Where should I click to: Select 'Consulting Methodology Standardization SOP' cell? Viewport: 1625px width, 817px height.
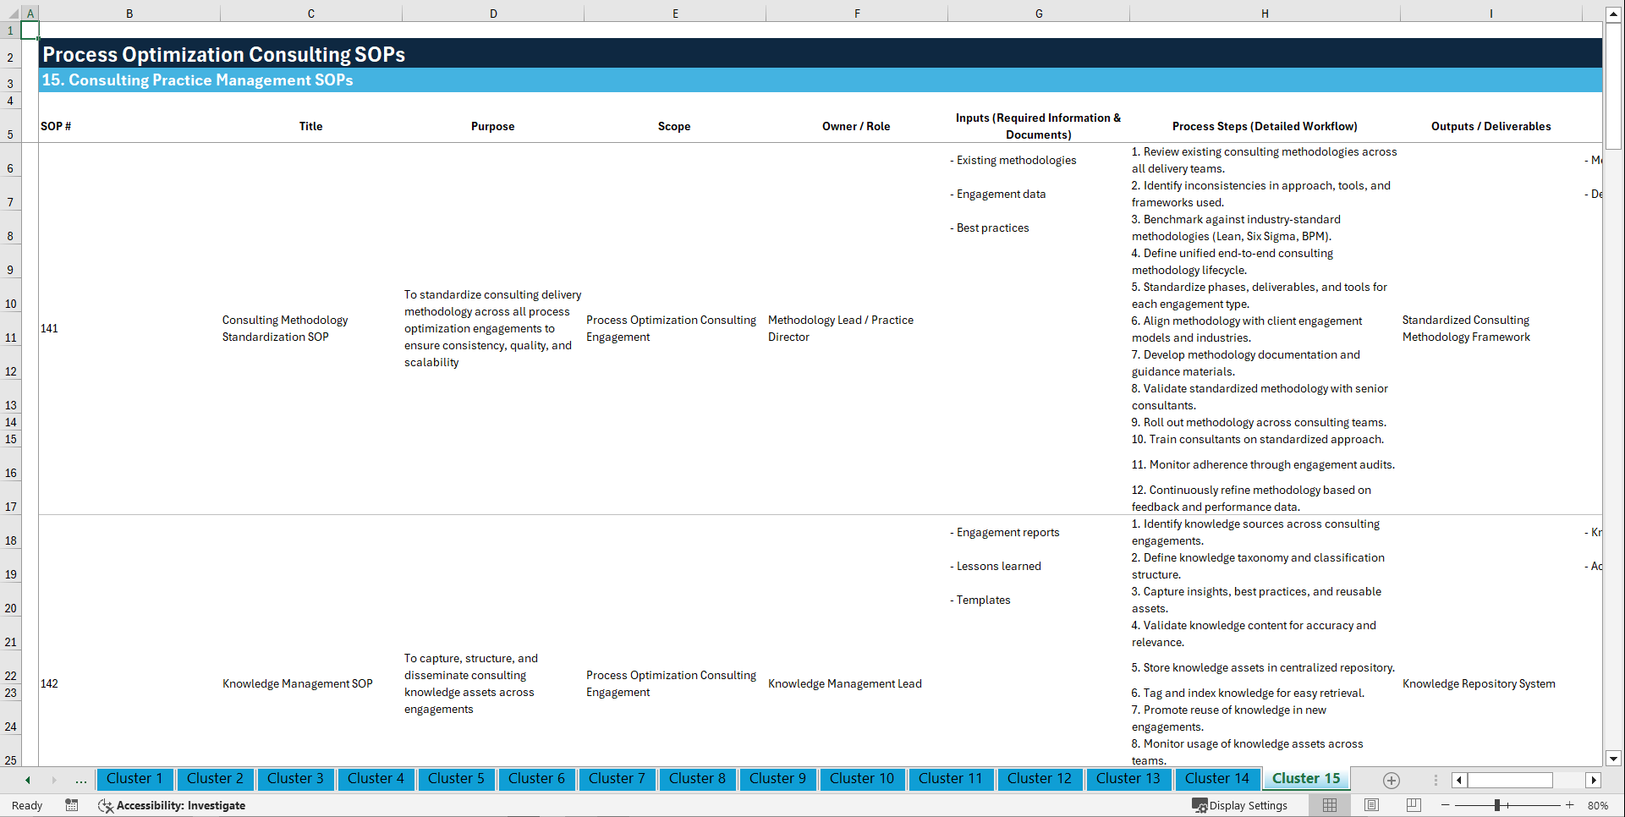click(310, 328)
